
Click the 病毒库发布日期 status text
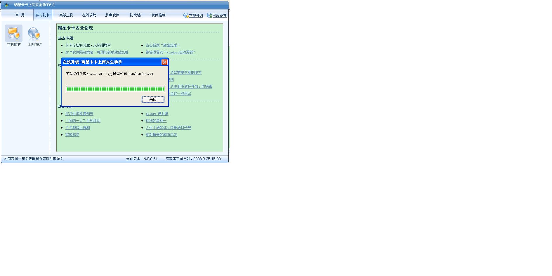coord(193,159)
